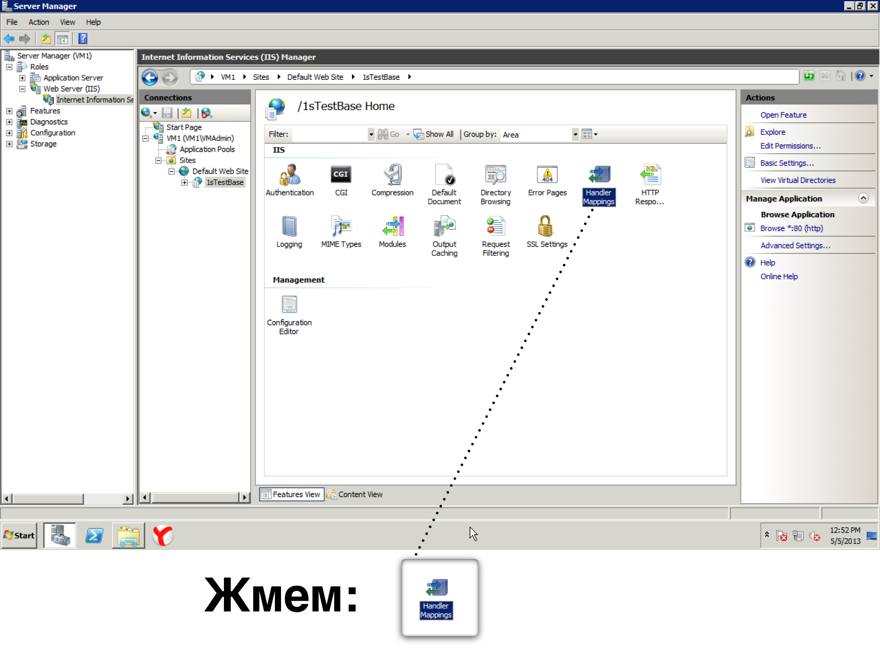Viewport: 880px width, 660px height.
Task: Click the PowerShell taskbar icon
Action: (x=95, y=535)
